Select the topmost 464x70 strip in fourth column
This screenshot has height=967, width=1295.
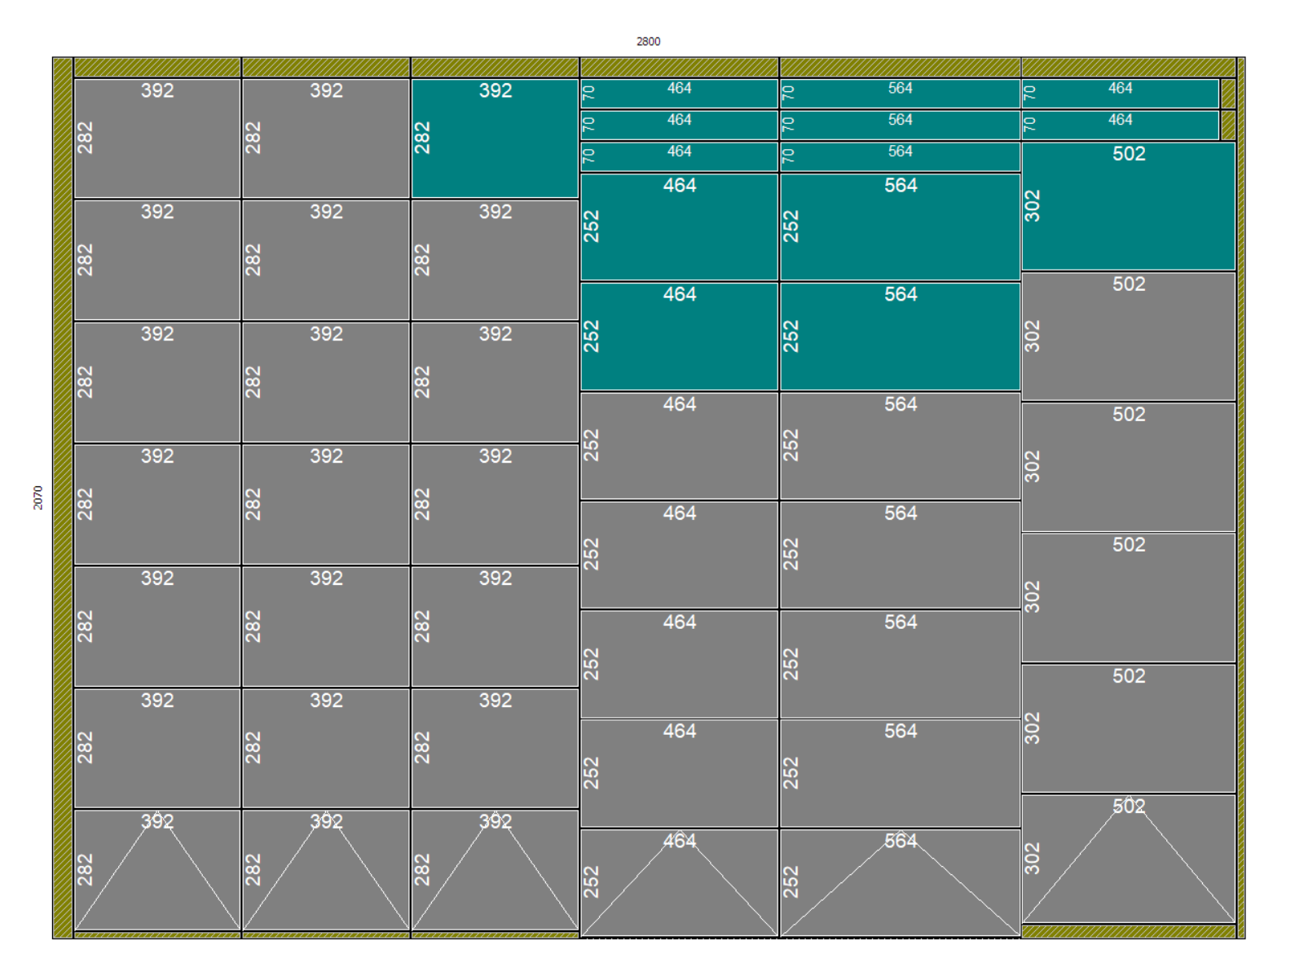point(679,94)
